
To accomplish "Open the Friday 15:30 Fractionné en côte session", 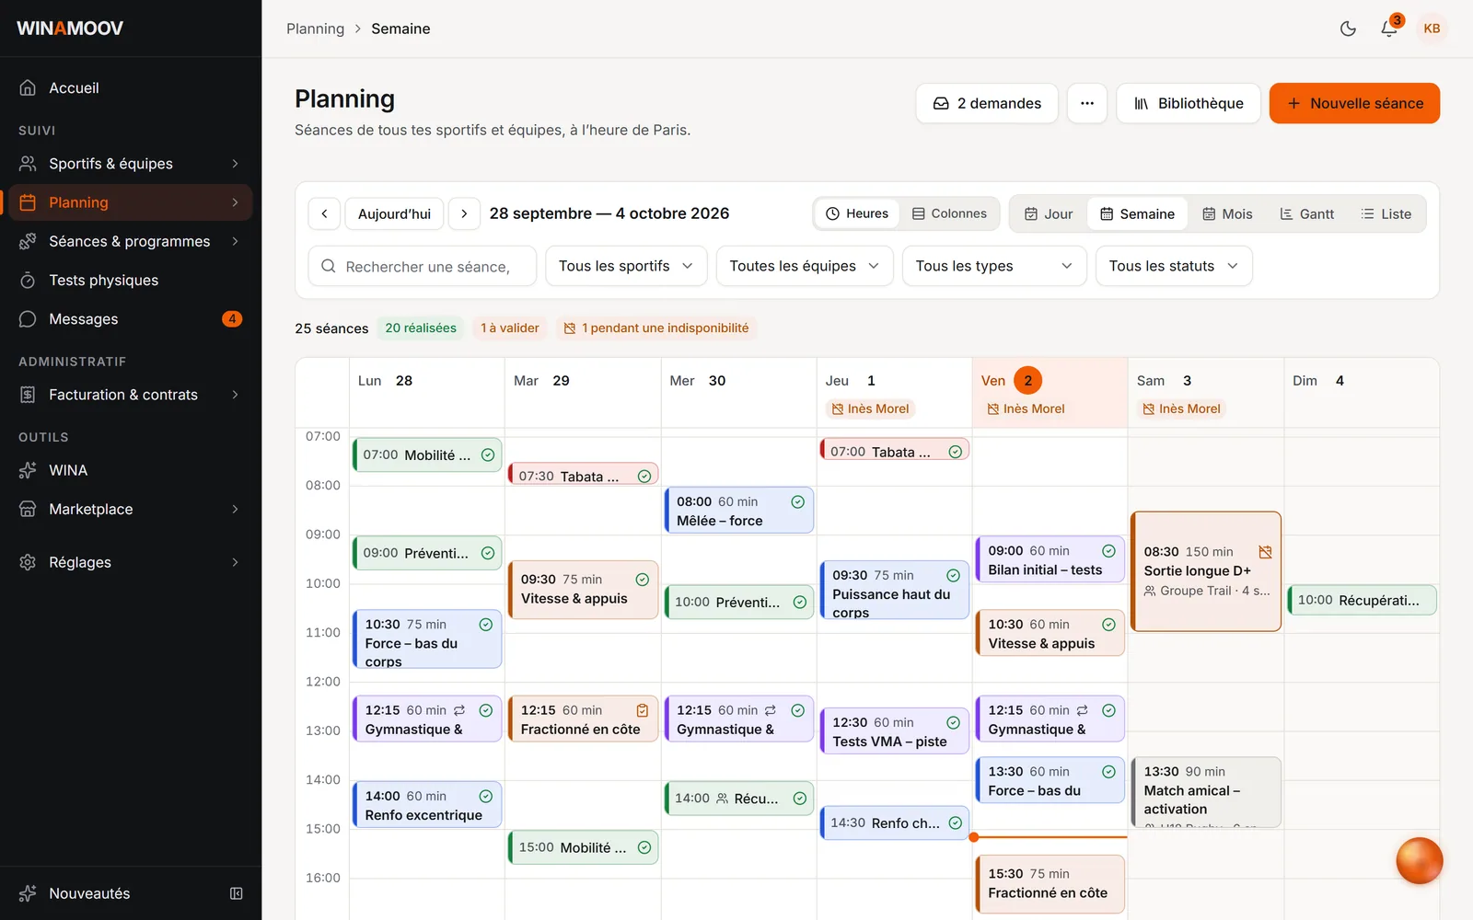I will (x=1050, y=884).
